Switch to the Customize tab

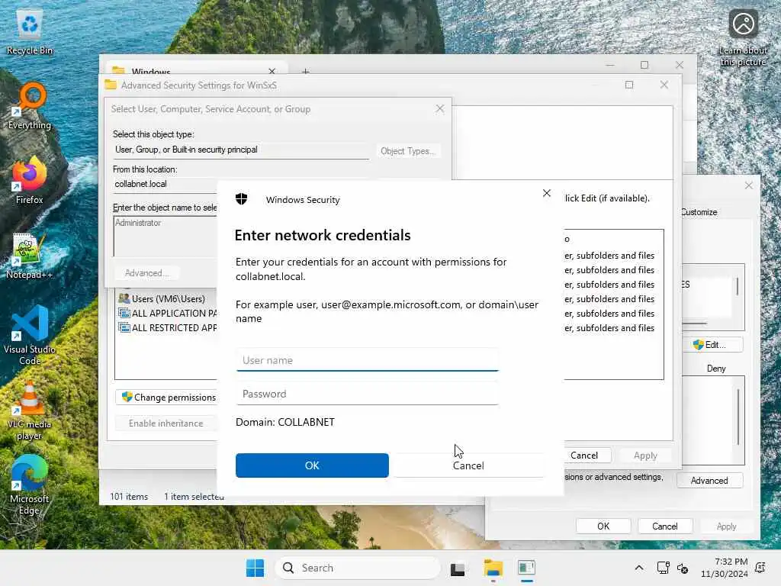pos(699,212)
